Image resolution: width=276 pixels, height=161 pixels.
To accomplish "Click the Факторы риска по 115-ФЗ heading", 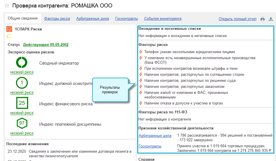I will (163, 112).
